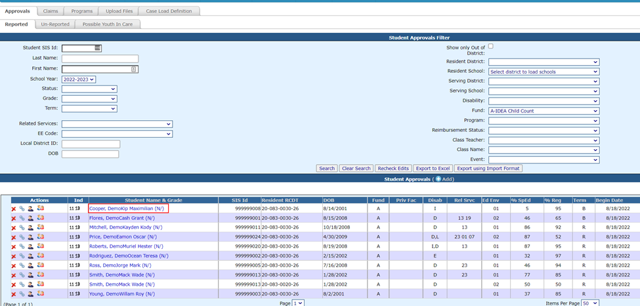
Task: Click the Add link beside Student Approvals
Action: tap(447, 179)
